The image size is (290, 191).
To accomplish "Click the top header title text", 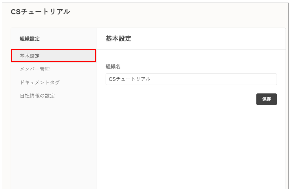I will pyautogui.click(x=40, y=12).
